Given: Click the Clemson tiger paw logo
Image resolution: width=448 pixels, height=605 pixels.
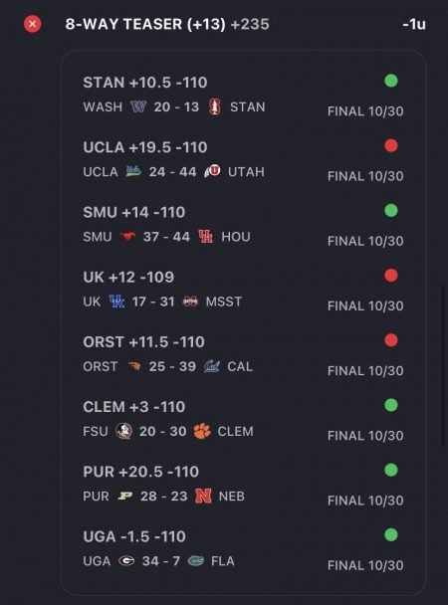Looking at the screenshot, I should tap(202, 431).
